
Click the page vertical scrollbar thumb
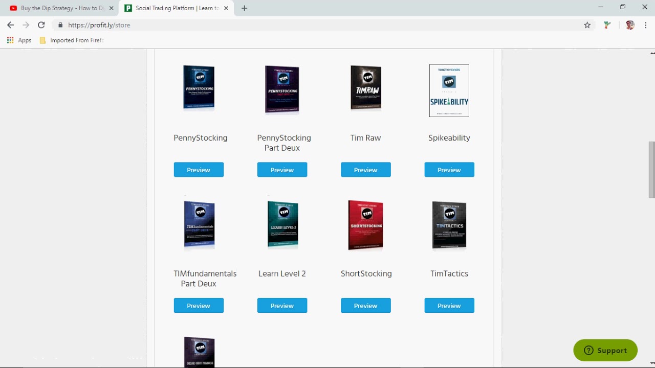652,170
